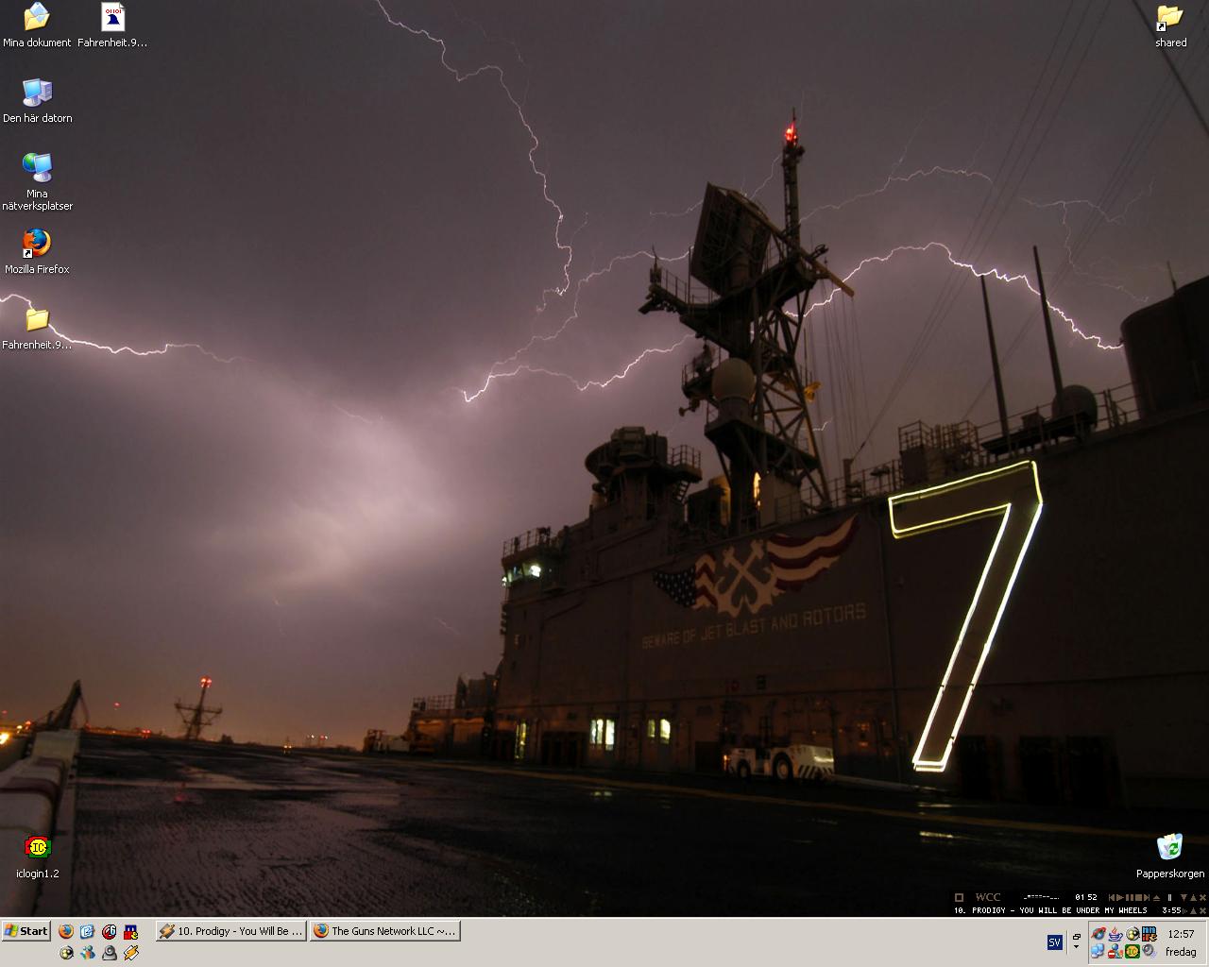This screenshot has width=1209, height=967.
Task: Click the Winamp lightning quick launch icon
Action: click(131, 953)
